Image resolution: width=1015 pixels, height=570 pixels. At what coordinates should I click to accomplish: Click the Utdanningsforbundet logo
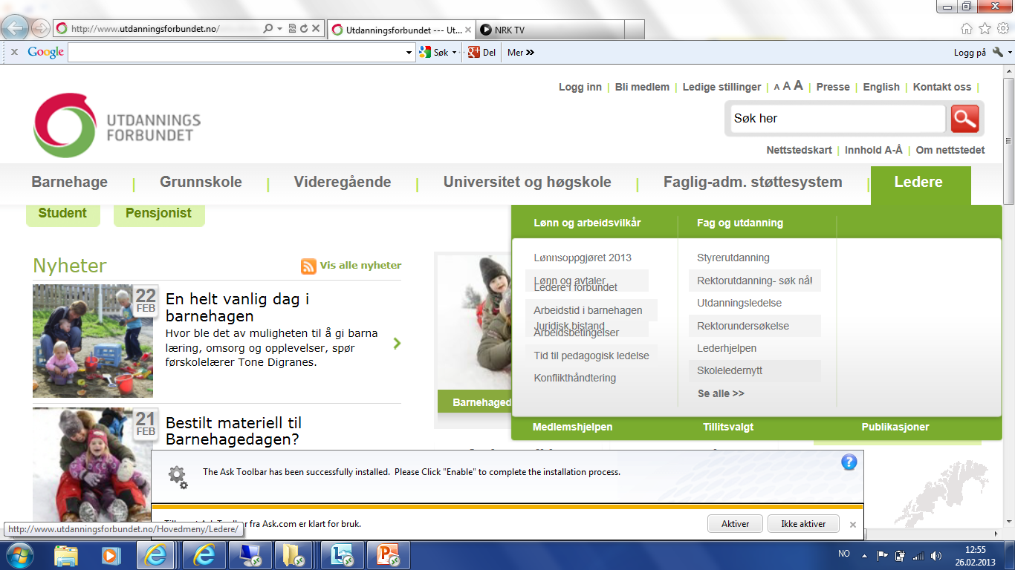117,125
